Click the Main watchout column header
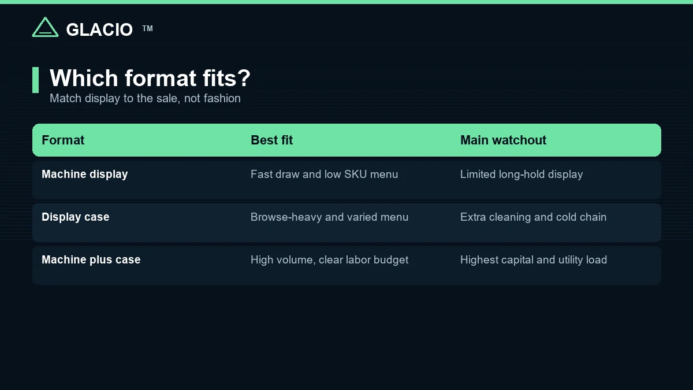Viewport: 693px width, 390px height. pyautogui.click(x=503, y=140)
